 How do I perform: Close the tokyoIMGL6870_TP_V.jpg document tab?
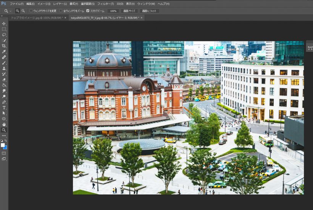(x=142, y=18)
